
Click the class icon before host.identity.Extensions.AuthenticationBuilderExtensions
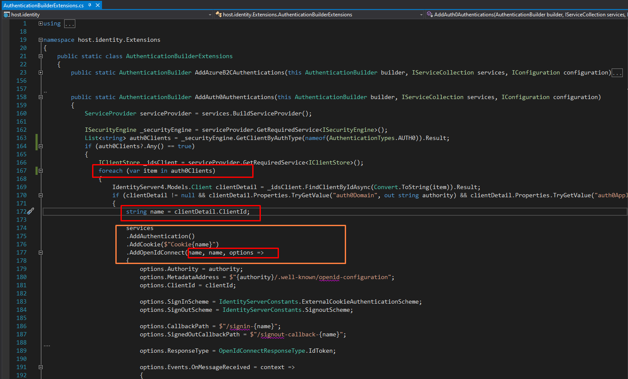218,14
